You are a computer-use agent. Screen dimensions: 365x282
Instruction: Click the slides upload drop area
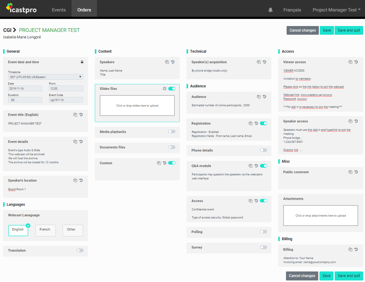pyautogui.click(x=137, y=106)
